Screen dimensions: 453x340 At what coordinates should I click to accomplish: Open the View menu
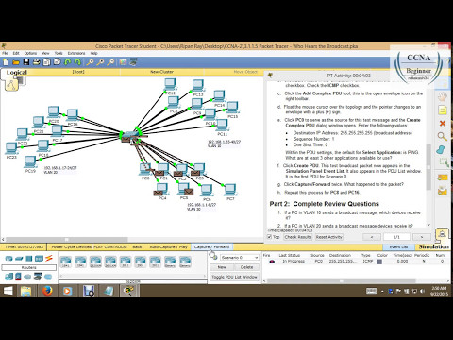(45, 53)
